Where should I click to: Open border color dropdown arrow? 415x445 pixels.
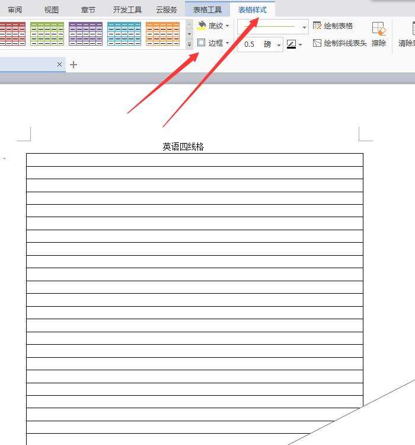click(x=300, y=44)
